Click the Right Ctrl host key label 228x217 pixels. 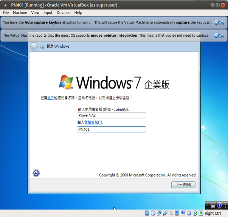click(212, 213)
